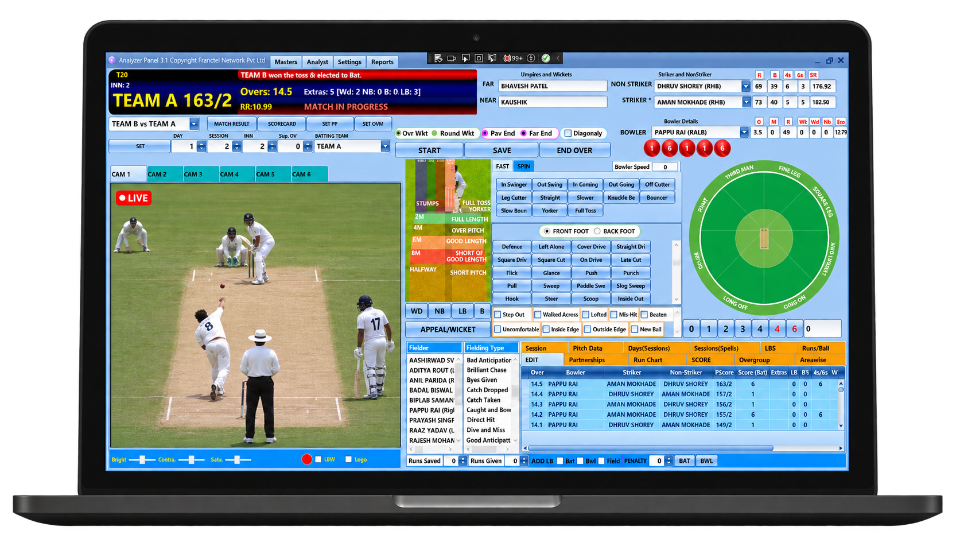
Task: Select 'BADAL BISWAL' in the Fielder list
Action: 431,390
